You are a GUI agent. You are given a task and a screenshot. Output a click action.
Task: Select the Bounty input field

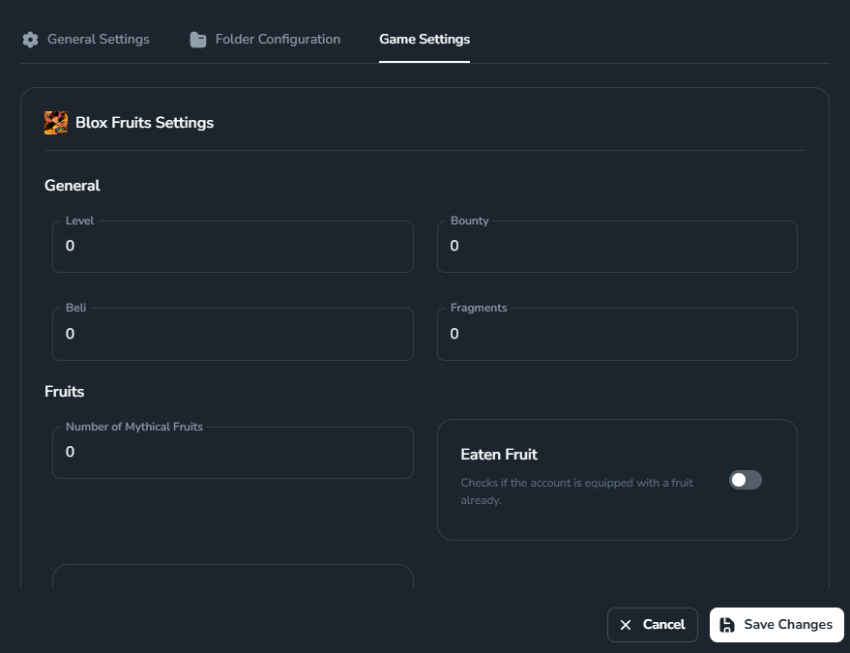click(617, 246)
